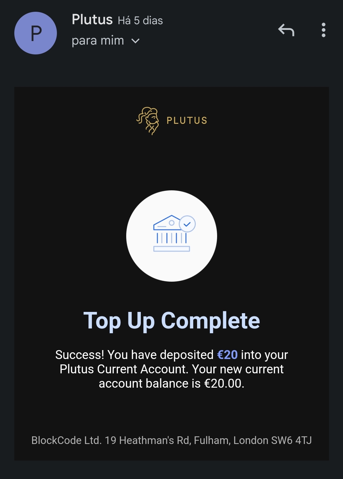Click the highlighted €20 amount

point(227,355)
